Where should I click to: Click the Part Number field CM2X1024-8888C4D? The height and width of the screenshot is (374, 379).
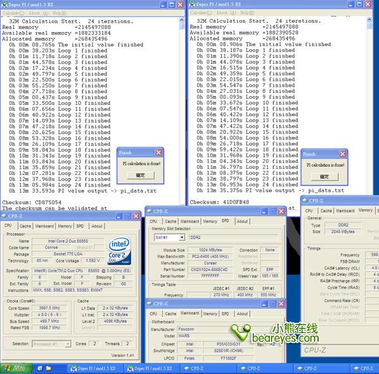tap(209, 269)
